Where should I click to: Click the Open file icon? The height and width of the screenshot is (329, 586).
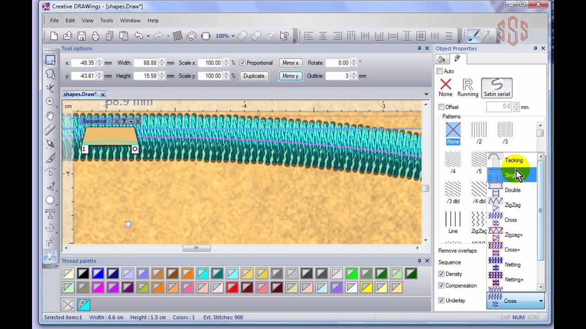67,36
